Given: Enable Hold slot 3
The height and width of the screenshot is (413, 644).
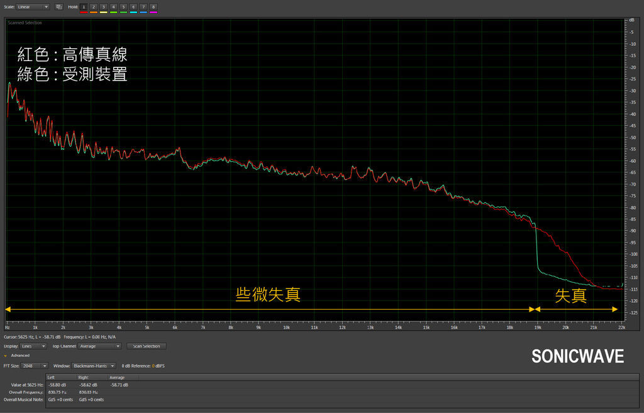Looking at the screenshot, I should tap(104, 6).
